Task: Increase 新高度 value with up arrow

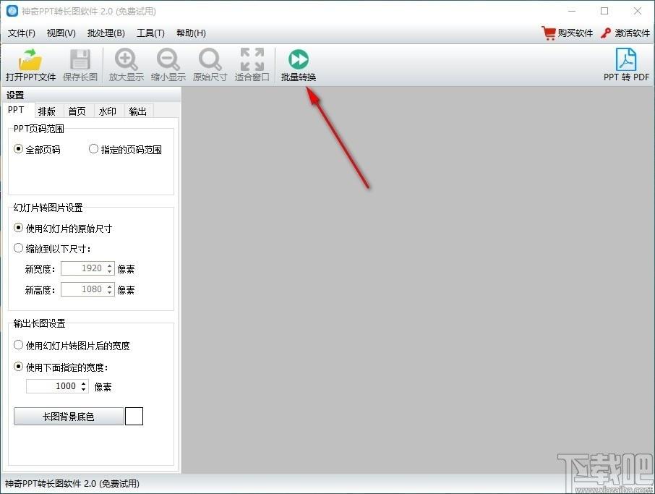Action: click(x=109, y=286)
